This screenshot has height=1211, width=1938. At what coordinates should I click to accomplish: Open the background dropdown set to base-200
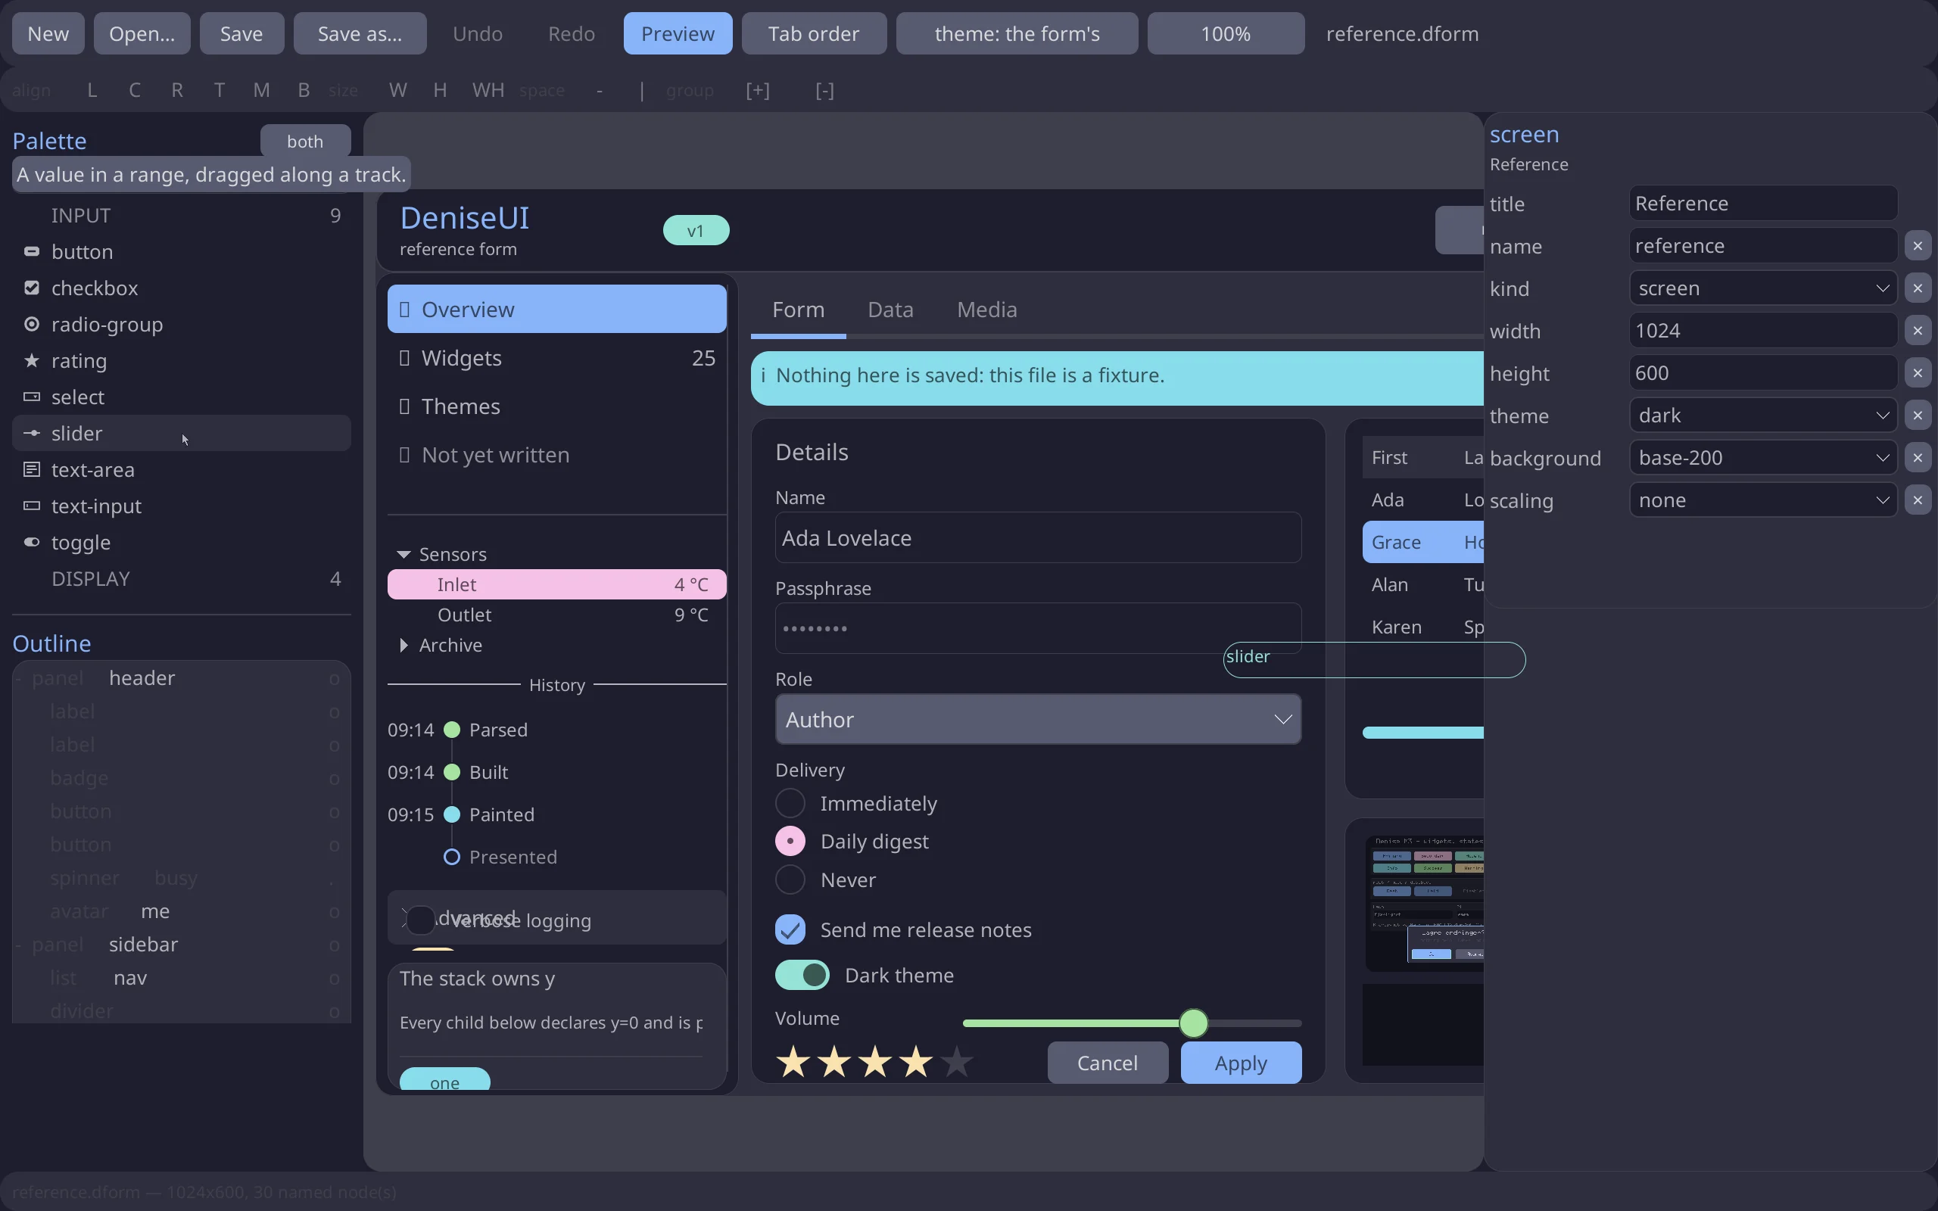(1762, 458)
